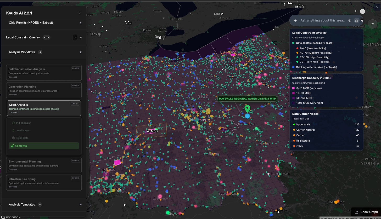Screen dimensions: 381x219
Task: Click LINKED badge on Environmental Planning
Action: [75, 160]
